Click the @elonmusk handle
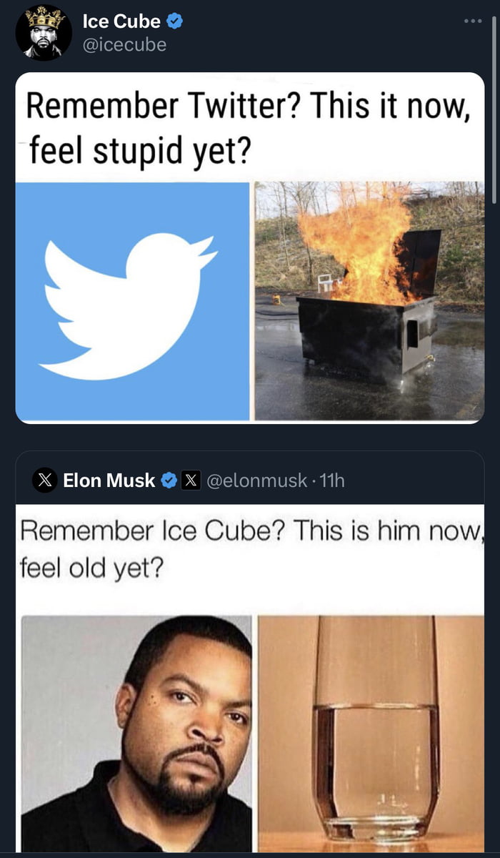Screen dimensions: 500x858 [x=257, y=480]
